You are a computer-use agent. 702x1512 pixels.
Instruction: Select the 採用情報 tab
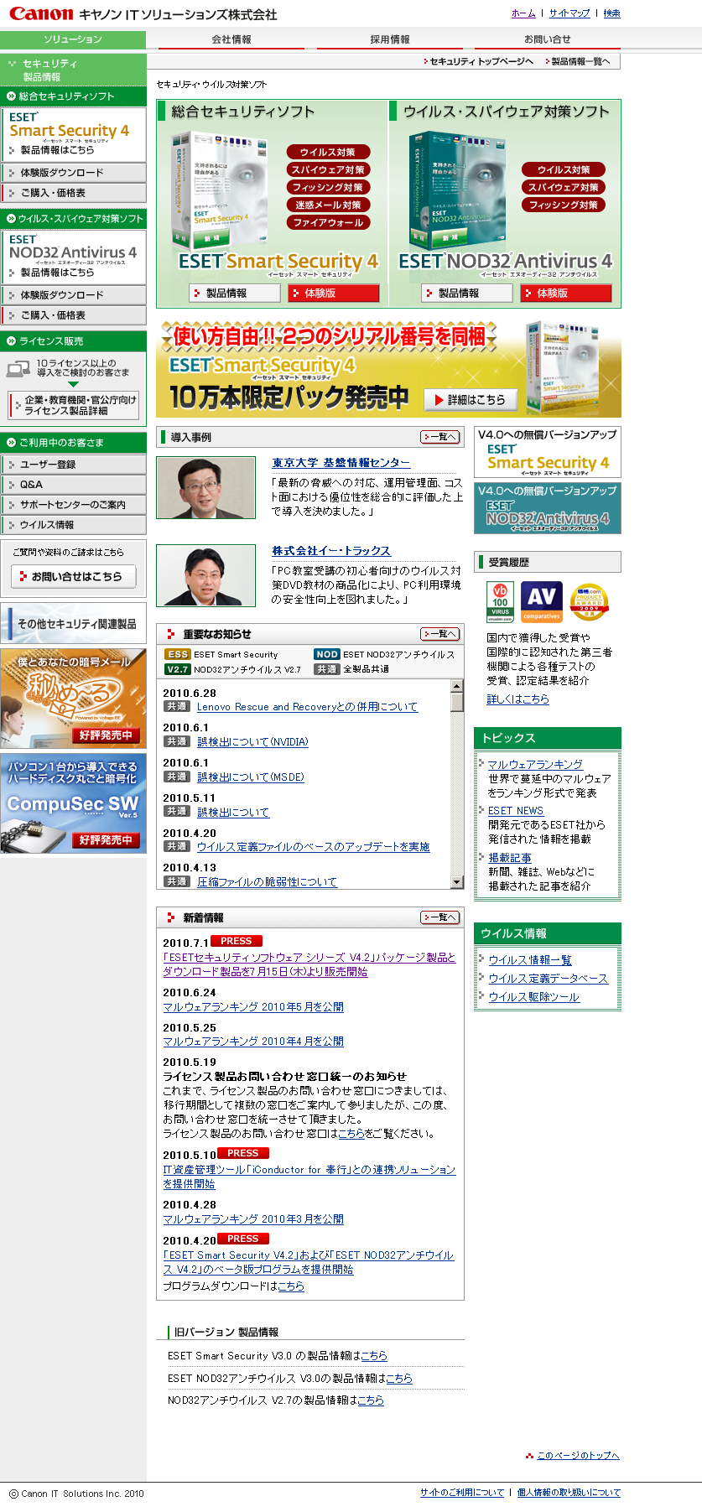(x=390, y=39)
